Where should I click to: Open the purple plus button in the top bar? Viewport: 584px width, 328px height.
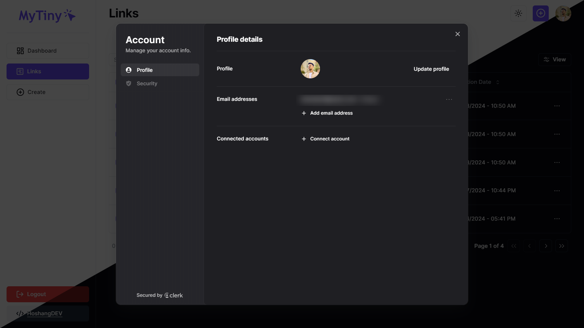[540, 13]
